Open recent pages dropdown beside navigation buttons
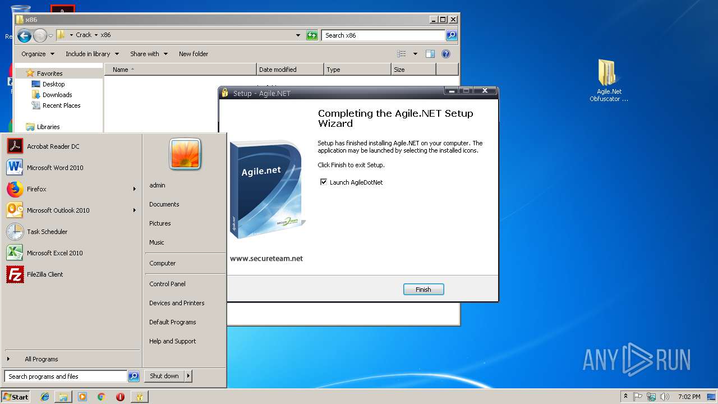The width and height of the screenshot is (718, 404). click(x=51, y=36)
